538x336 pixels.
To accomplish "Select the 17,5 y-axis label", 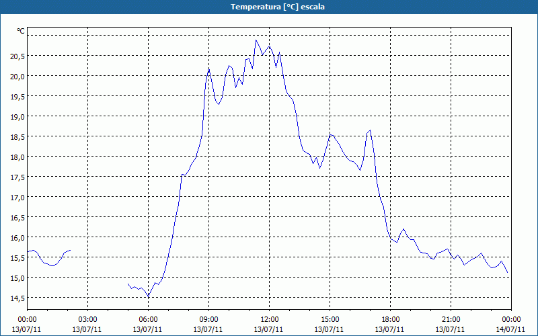I will (17, 177).
